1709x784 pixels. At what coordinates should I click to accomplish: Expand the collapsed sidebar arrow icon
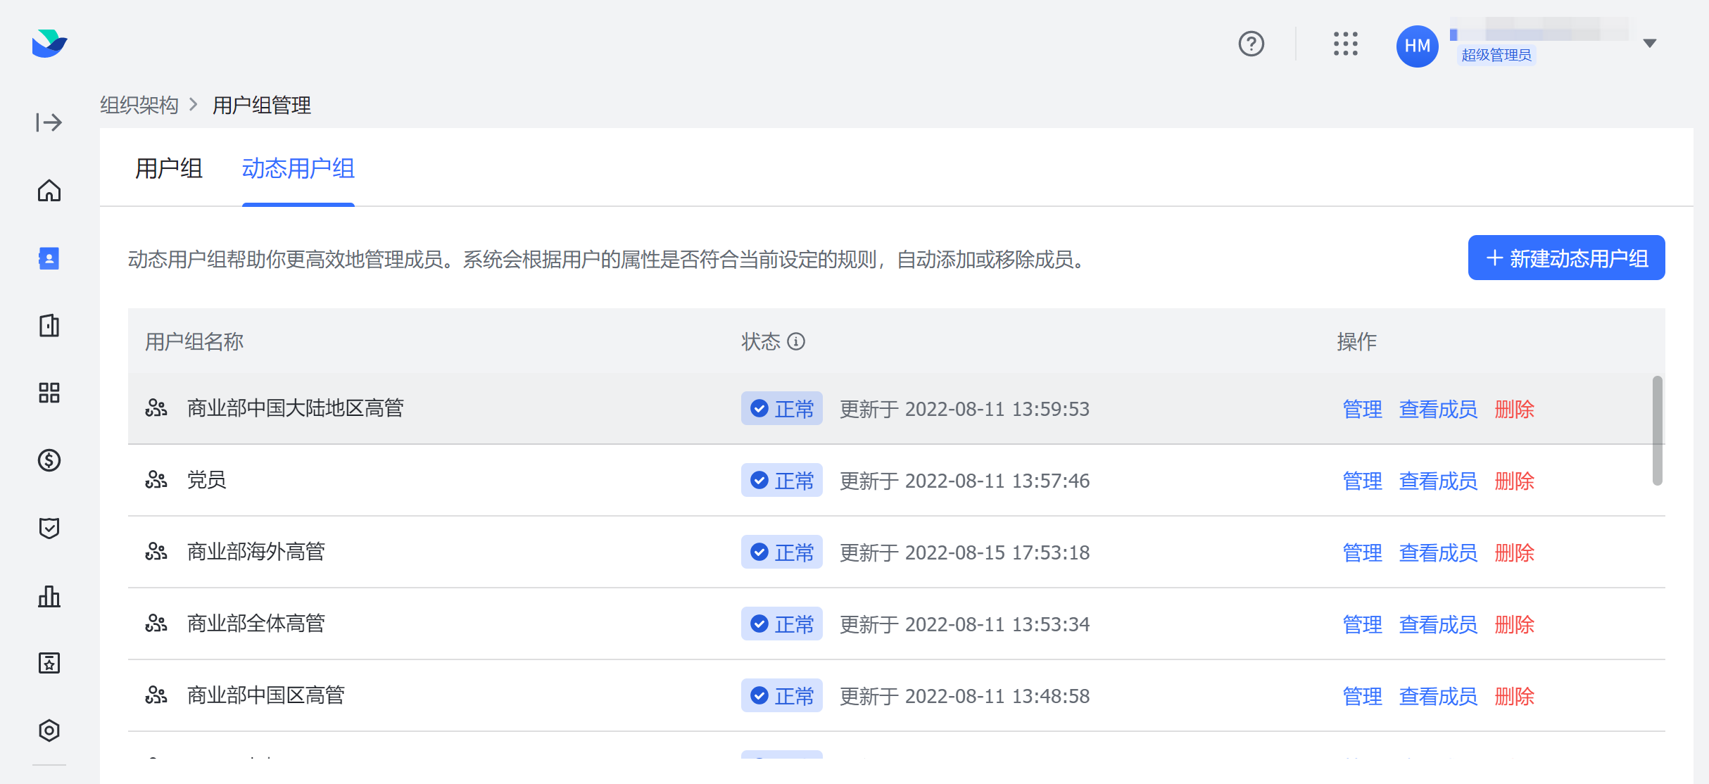click(49, 122)
